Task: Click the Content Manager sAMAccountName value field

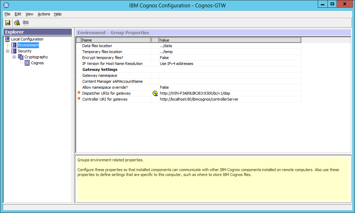Action: coord(230,81)
